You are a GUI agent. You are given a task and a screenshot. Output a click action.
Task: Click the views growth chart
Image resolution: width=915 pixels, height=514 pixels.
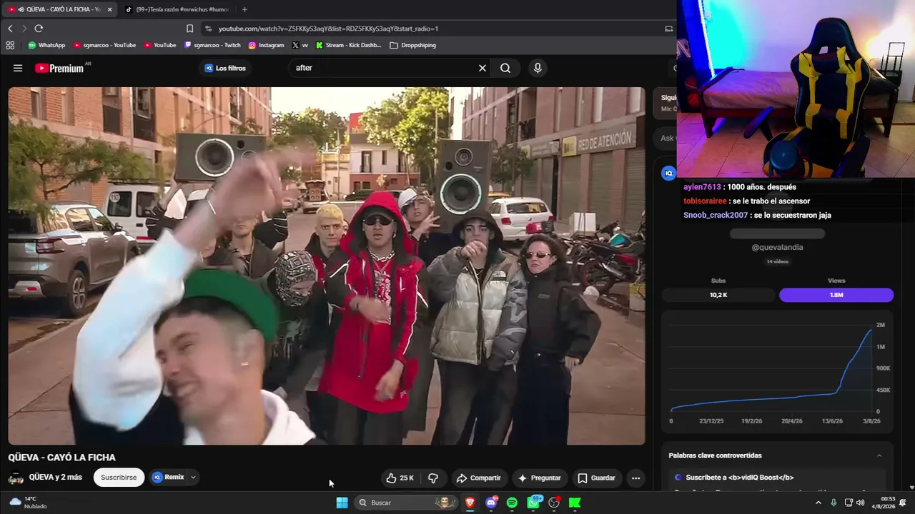pos(778,370)
